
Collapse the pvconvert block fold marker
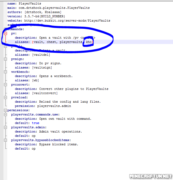5,85
